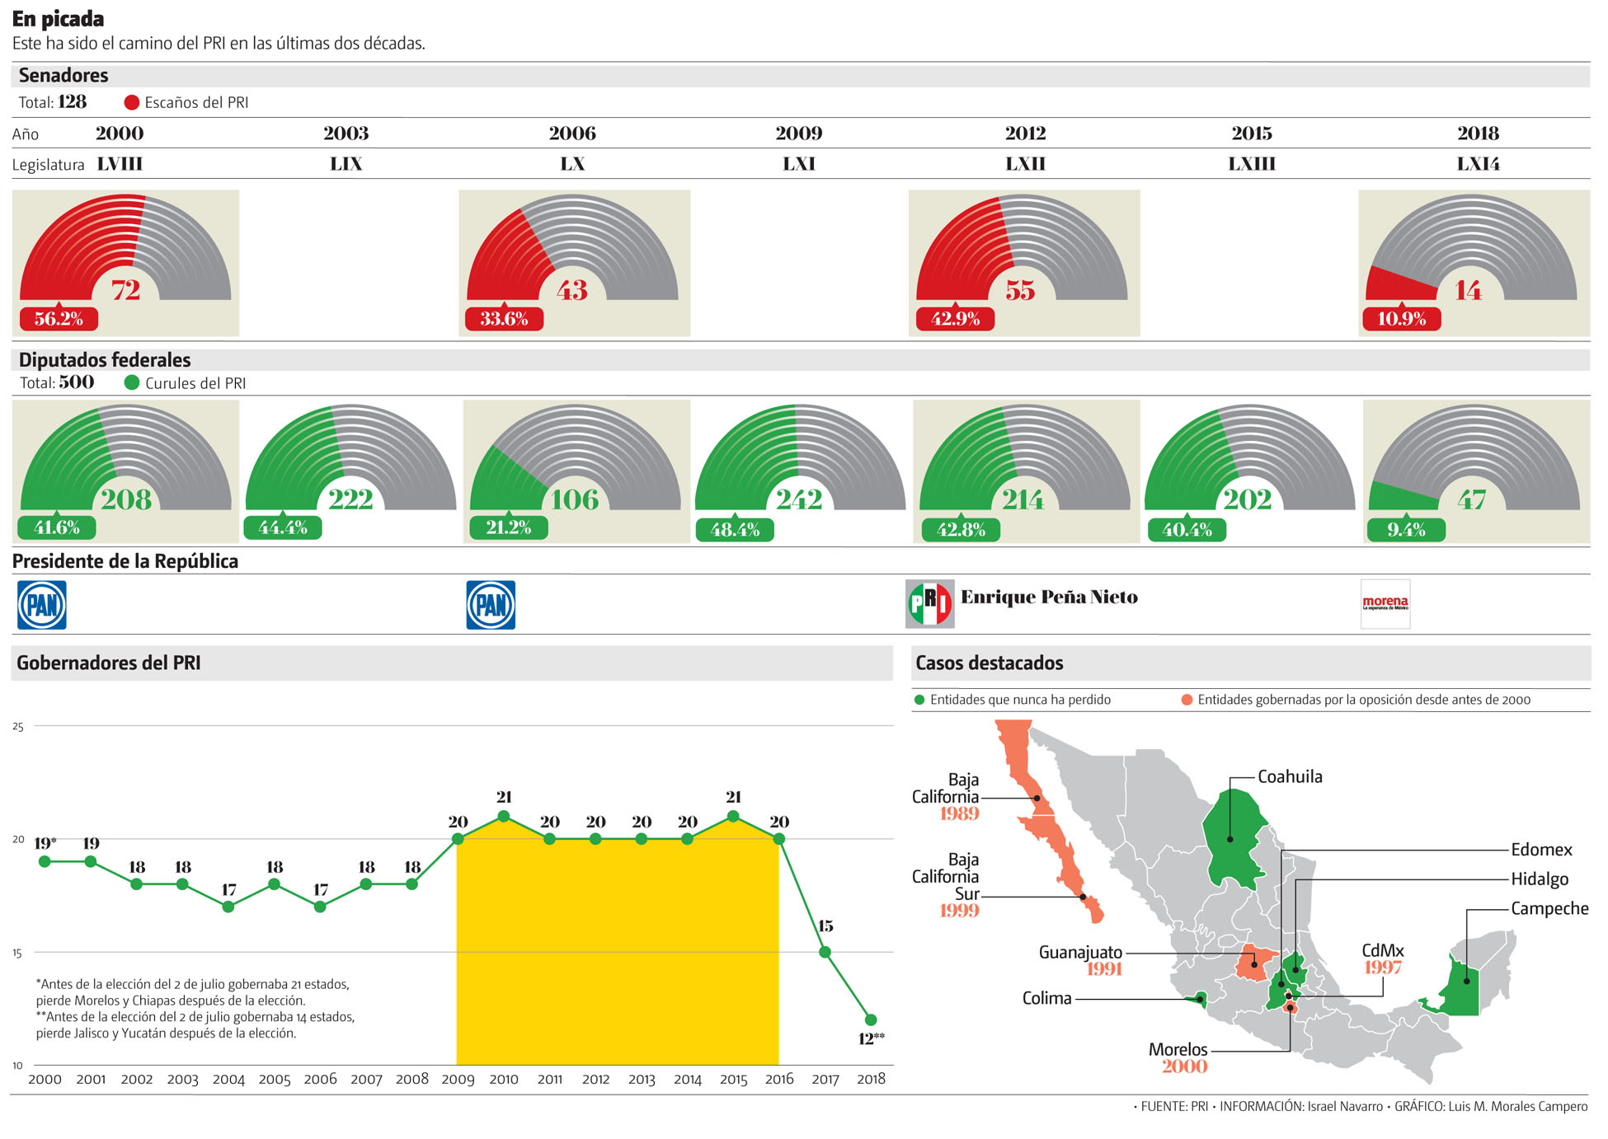Click the green Curules del PRI legend dot
The height and width of the screenshot is (1139, 1608).
point(131,383)
